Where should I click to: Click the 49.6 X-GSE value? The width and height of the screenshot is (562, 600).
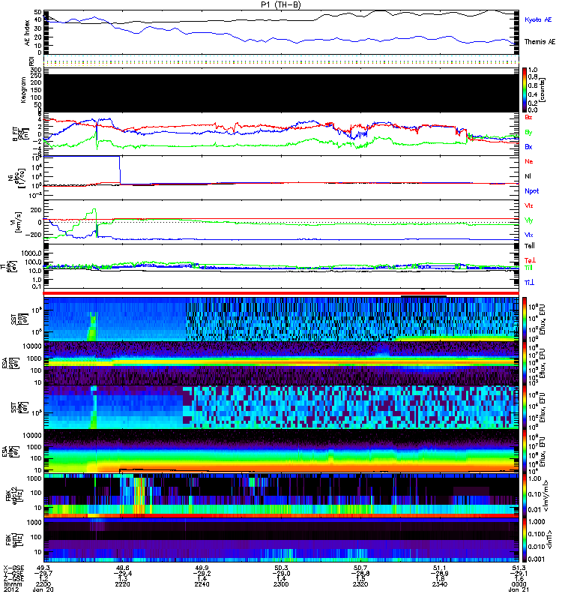click(x=122, y=568)
